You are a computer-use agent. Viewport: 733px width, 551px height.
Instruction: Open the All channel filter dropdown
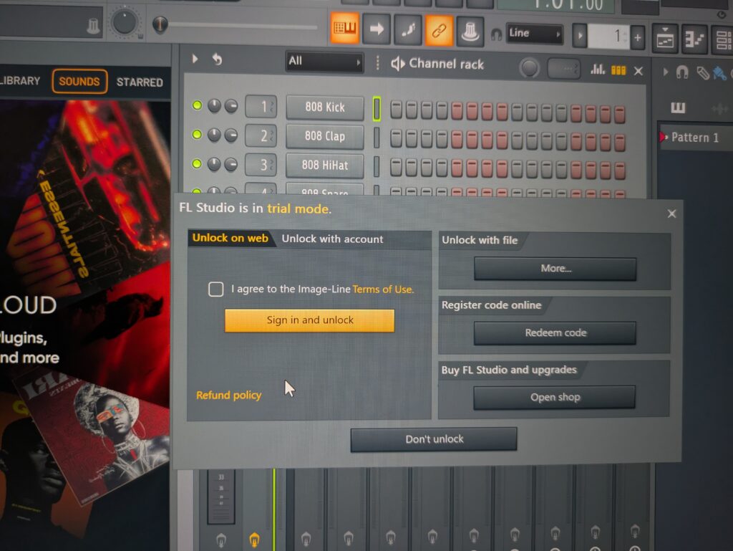click(x=324, y=62)
